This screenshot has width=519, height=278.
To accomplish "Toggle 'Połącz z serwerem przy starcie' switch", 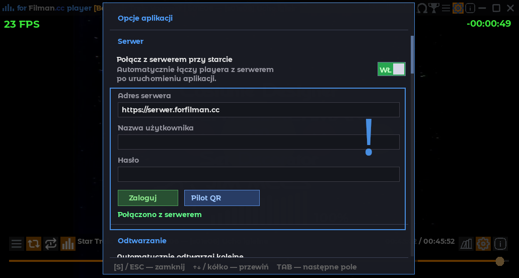I will [392, 69].
